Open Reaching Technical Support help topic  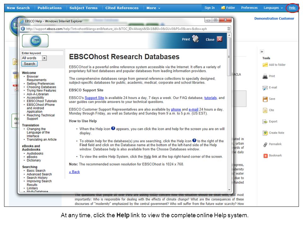pyautogui.click(x=41, y=117)
